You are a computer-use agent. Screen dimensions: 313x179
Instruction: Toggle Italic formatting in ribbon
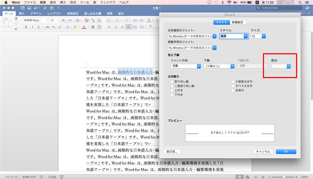(32, 27)
